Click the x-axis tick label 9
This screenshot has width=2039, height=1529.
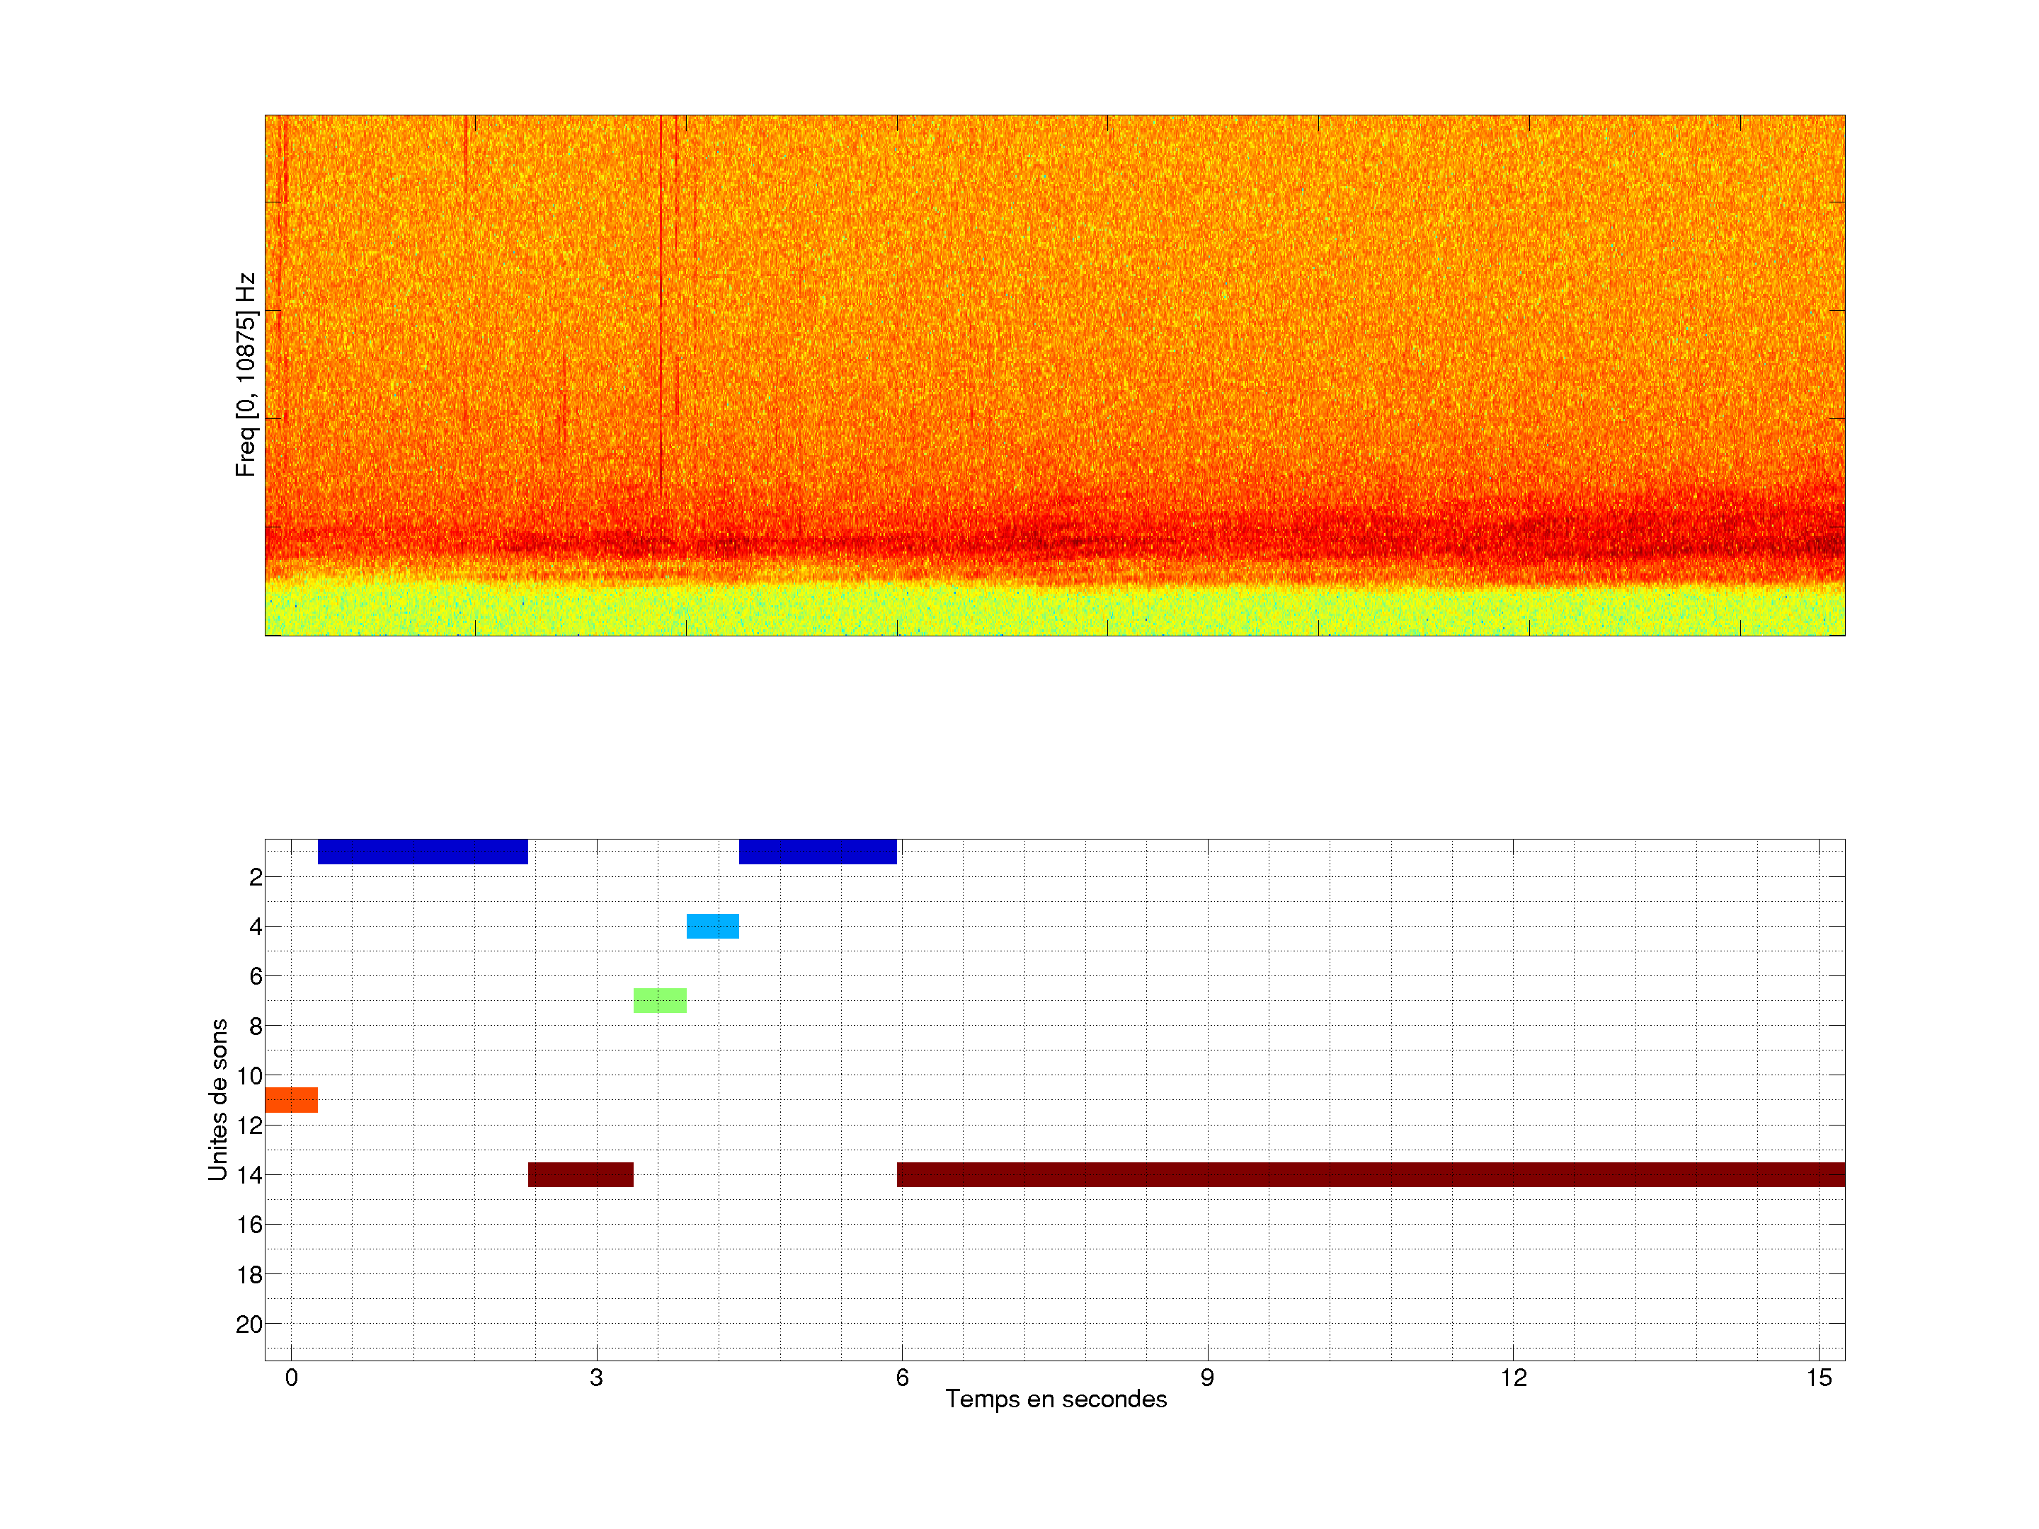(x=1206, y=1378)
